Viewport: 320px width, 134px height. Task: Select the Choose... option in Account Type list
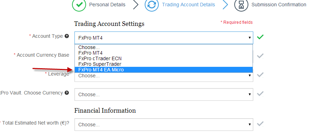164,47
